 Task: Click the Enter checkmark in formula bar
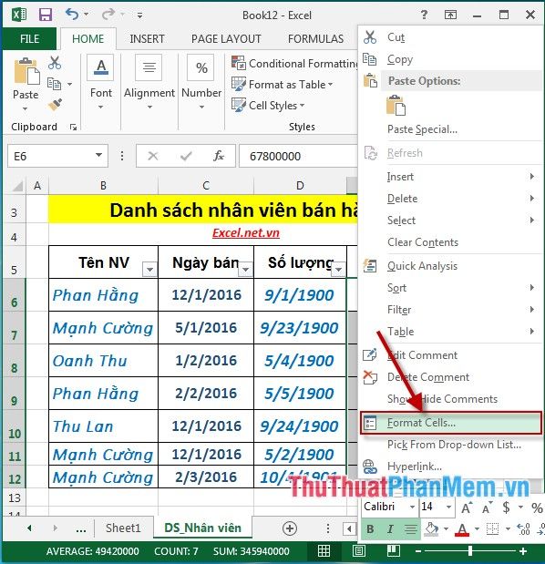pos(186,156)
